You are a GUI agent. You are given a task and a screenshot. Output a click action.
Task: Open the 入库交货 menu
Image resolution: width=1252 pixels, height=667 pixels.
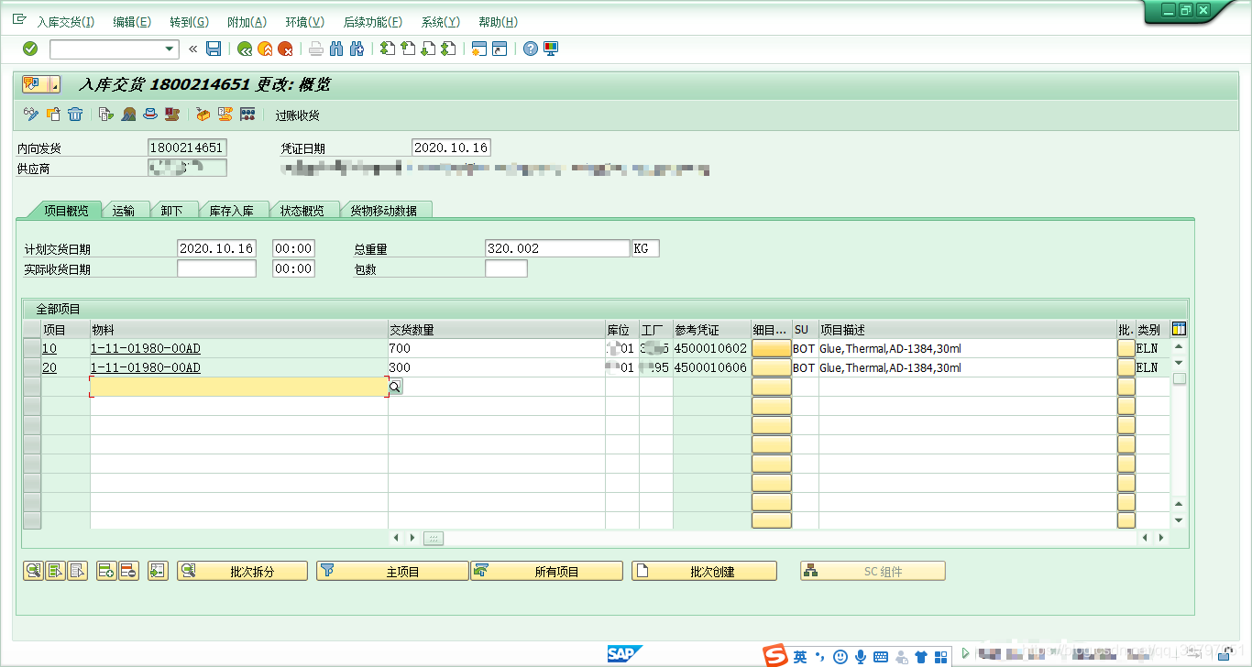point(65,22)
